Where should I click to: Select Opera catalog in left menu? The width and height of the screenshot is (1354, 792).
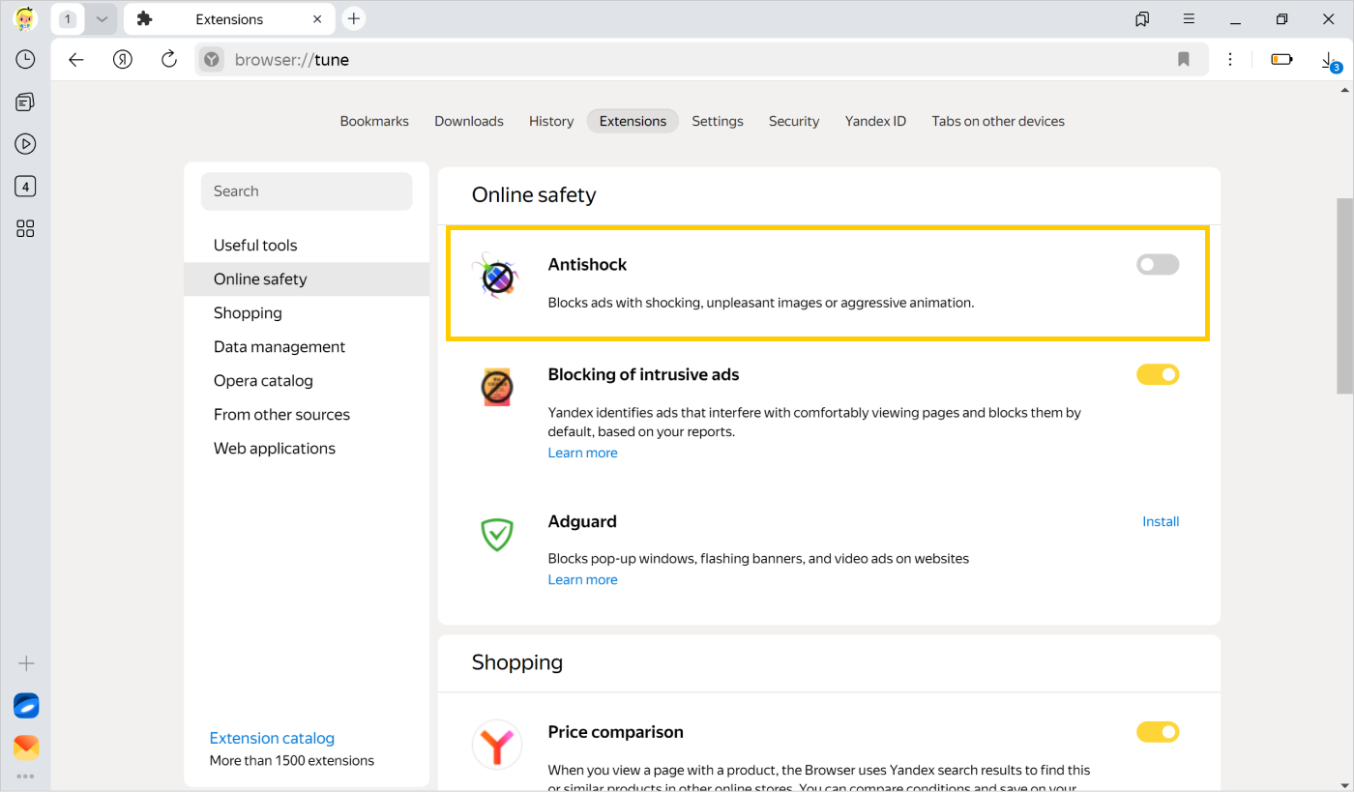[x=263, y=380]
